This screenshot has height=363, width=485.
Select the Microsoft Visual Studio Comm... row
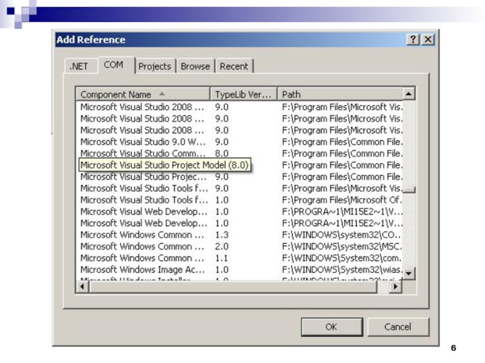click(x=239, y=154)
